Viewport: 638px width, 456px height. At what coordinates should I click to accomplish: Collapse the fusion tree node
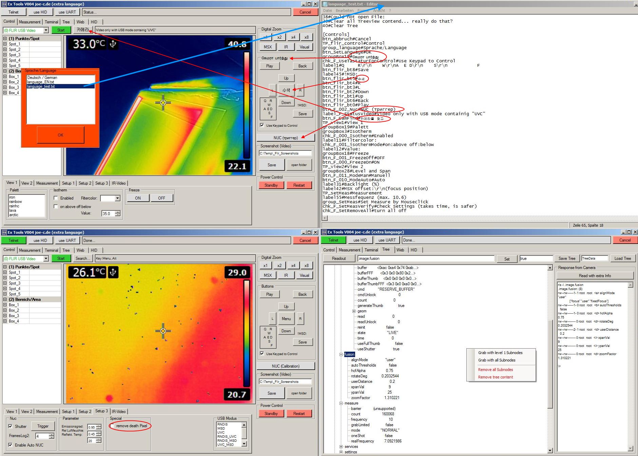[x=341, y=354]
